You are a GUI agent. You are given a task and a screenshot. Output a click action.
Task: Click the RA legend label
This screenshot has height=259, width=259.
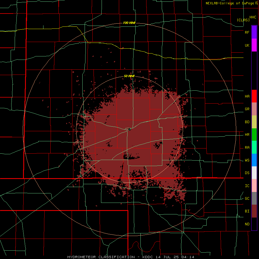247,148
